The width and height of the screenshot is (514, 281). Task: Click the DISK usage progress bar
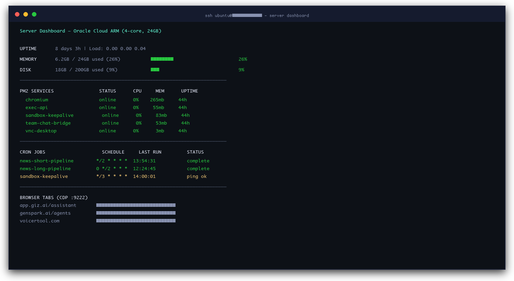click(155, 70)
